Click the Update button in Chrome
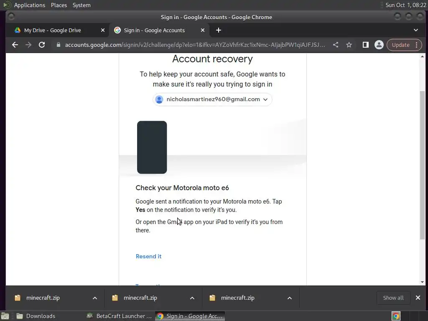This screenshot has height=321, width=428. [x=400, y=45]
